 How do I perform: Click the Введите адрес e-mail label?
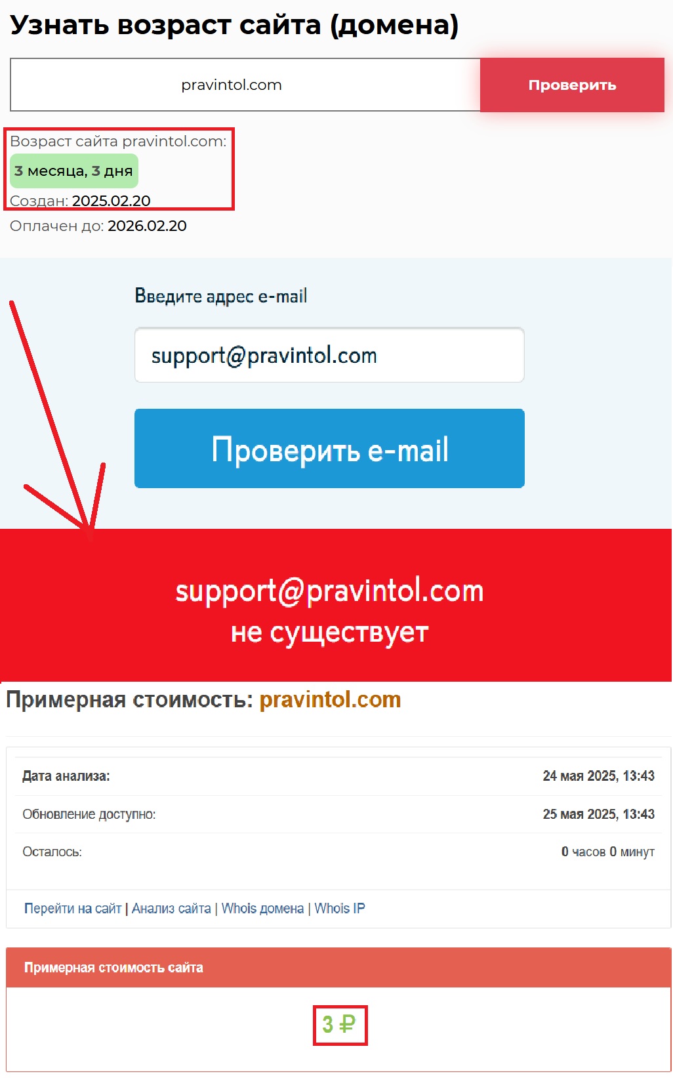(221, 296)
